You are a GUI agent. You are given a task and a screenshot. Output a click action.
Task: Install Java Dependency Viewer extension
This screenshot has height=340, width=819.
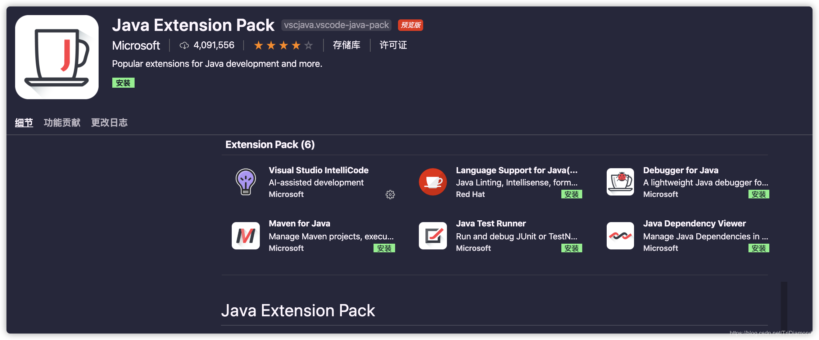[x=759, y=248]
